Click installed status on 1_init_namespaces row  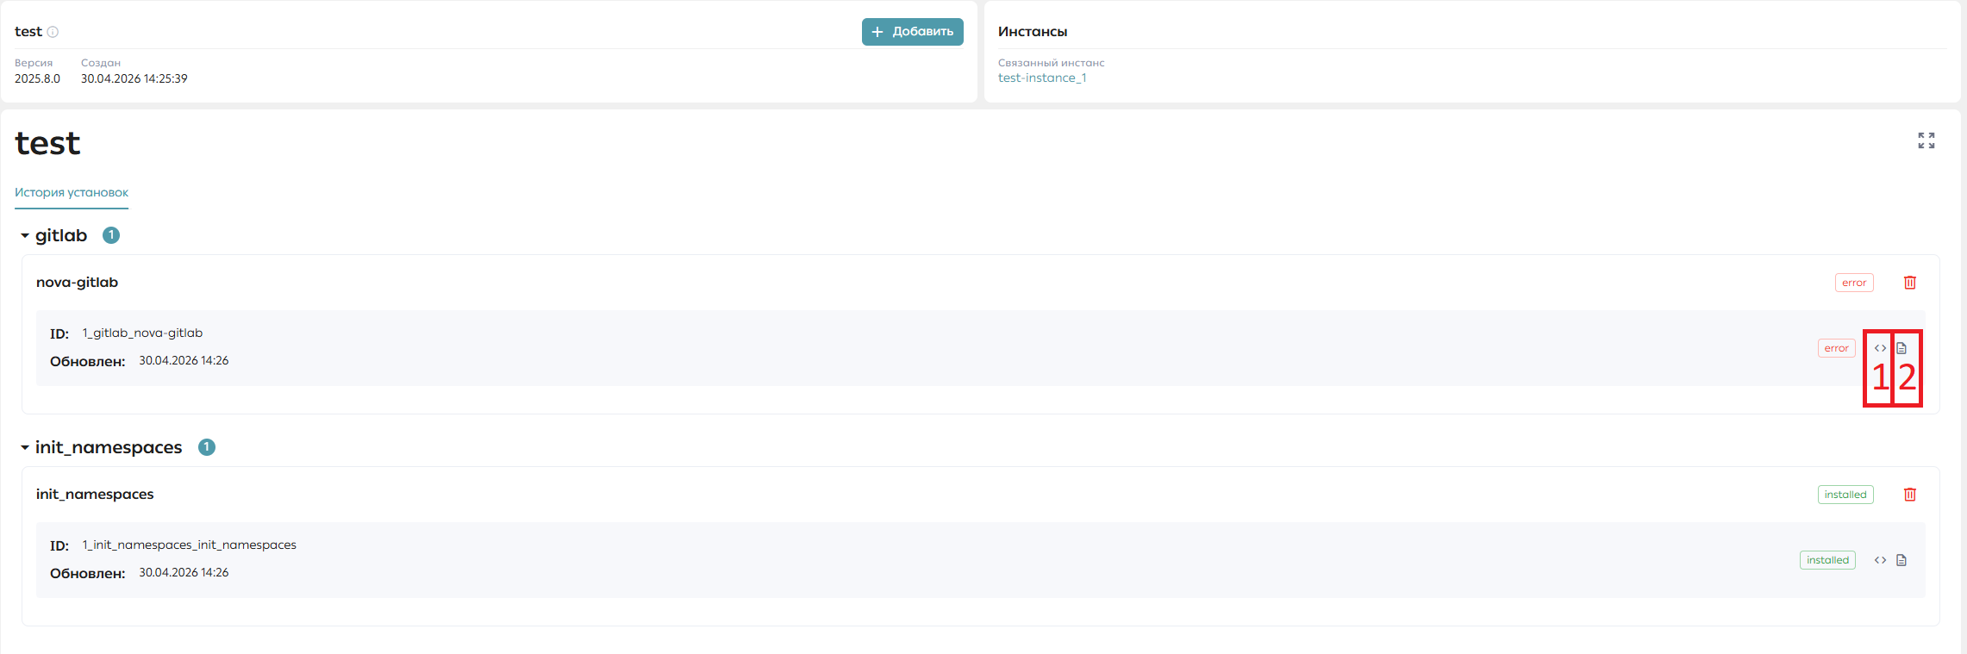click(1827, 560)
